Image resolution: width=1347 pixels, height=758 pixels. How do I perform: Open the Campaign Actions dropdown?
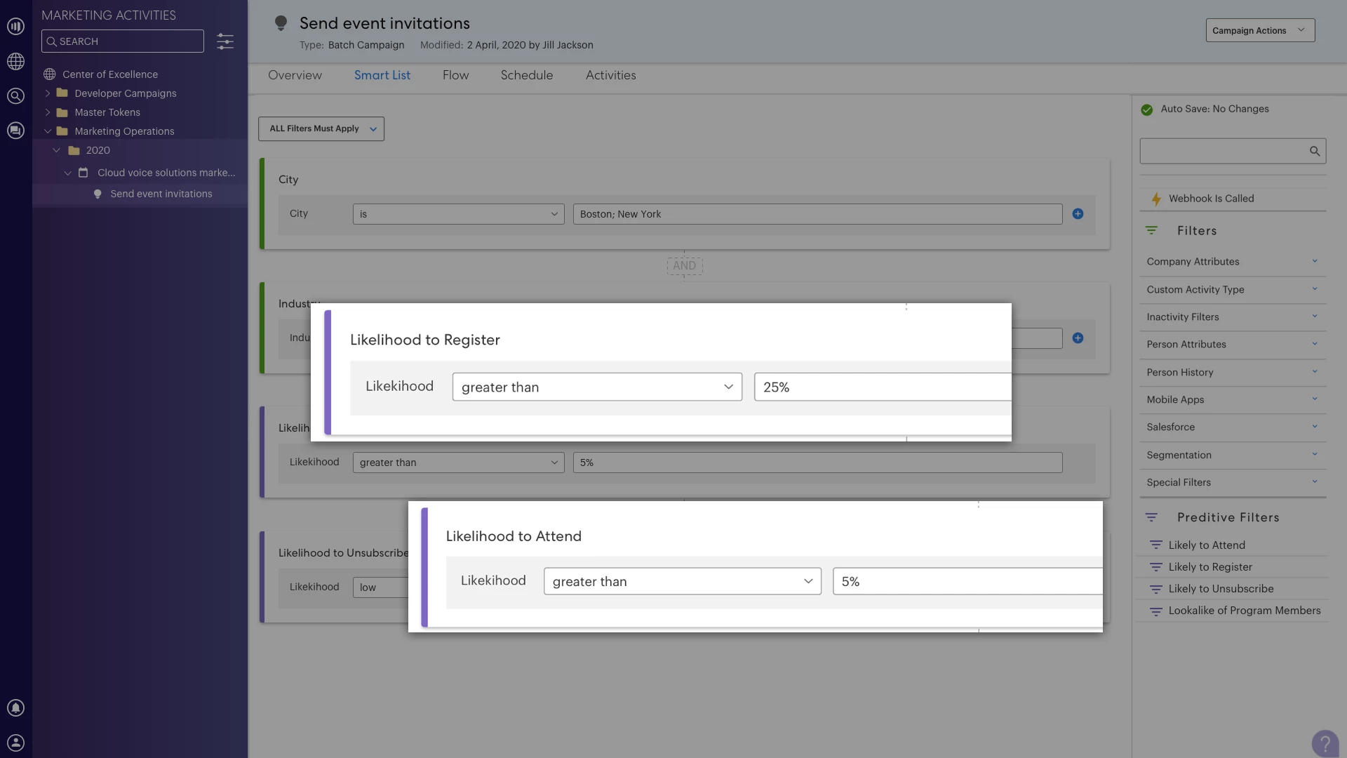[x=1259, y=30]
